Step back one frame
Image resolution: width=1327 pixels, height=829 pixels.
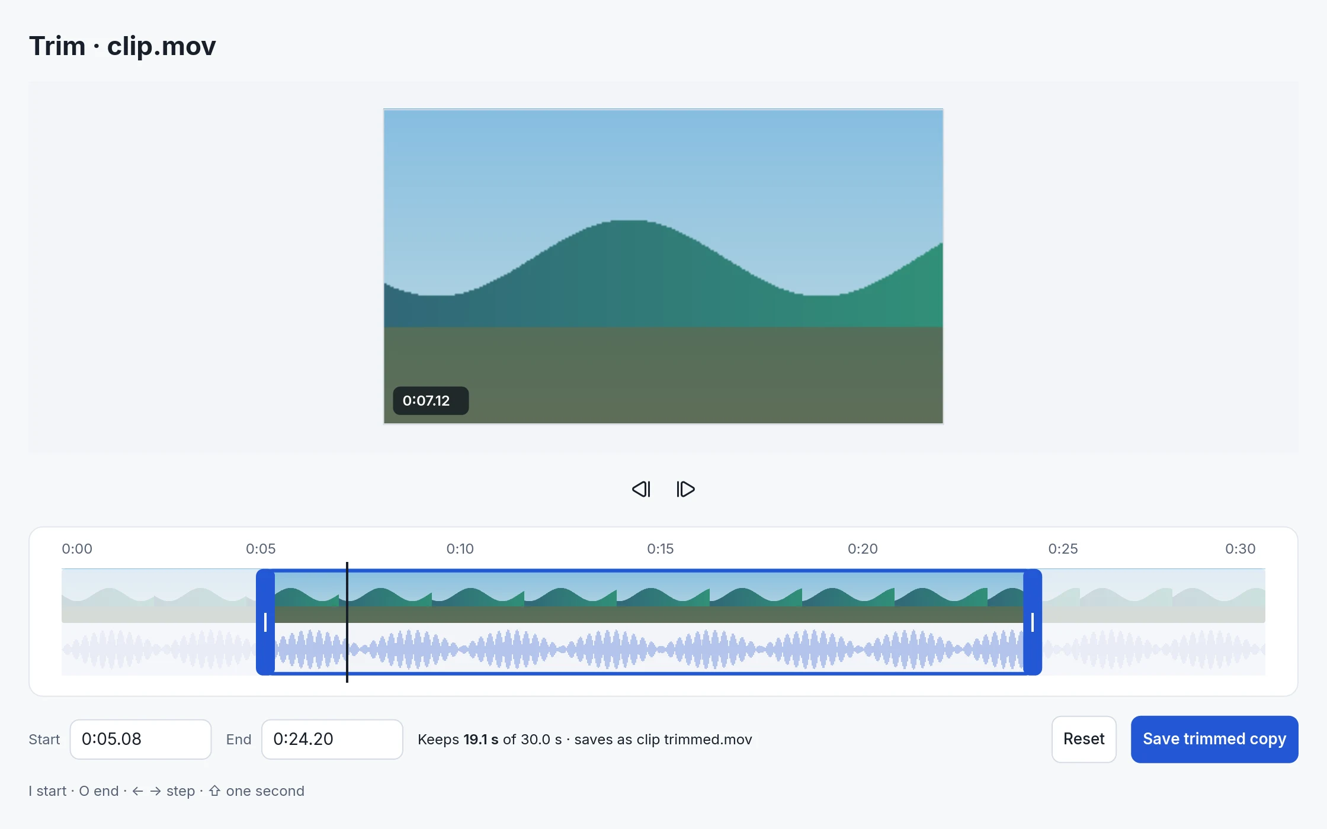[641, 489]
